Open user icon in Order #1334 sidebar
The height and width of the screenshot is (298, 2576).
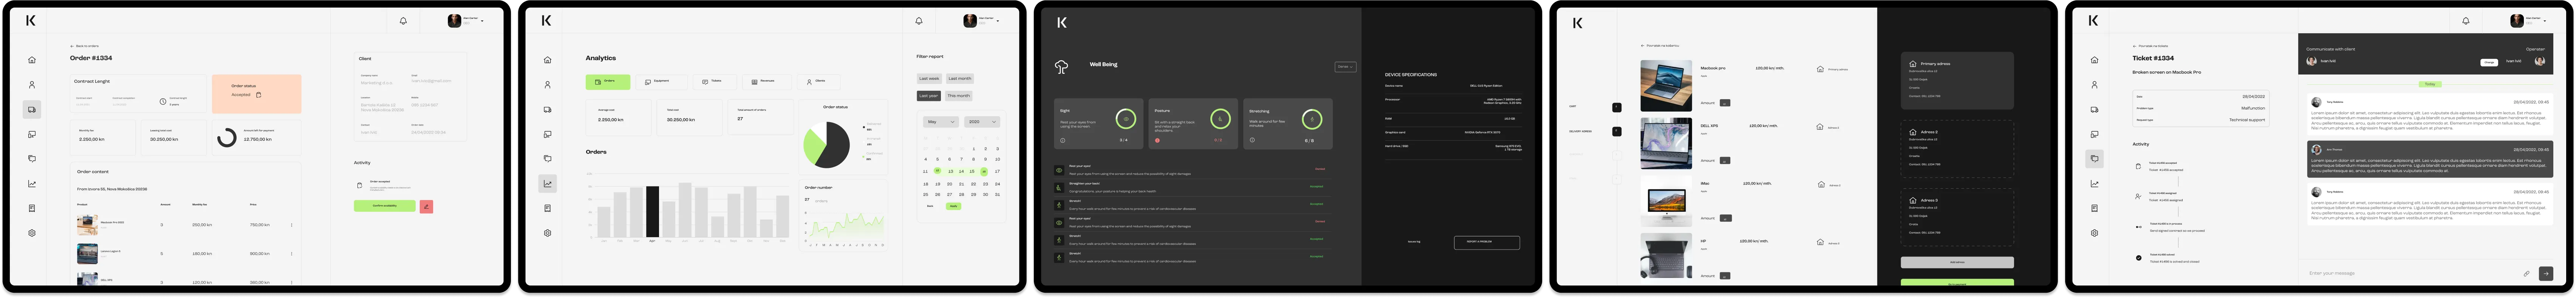[32, 85]
